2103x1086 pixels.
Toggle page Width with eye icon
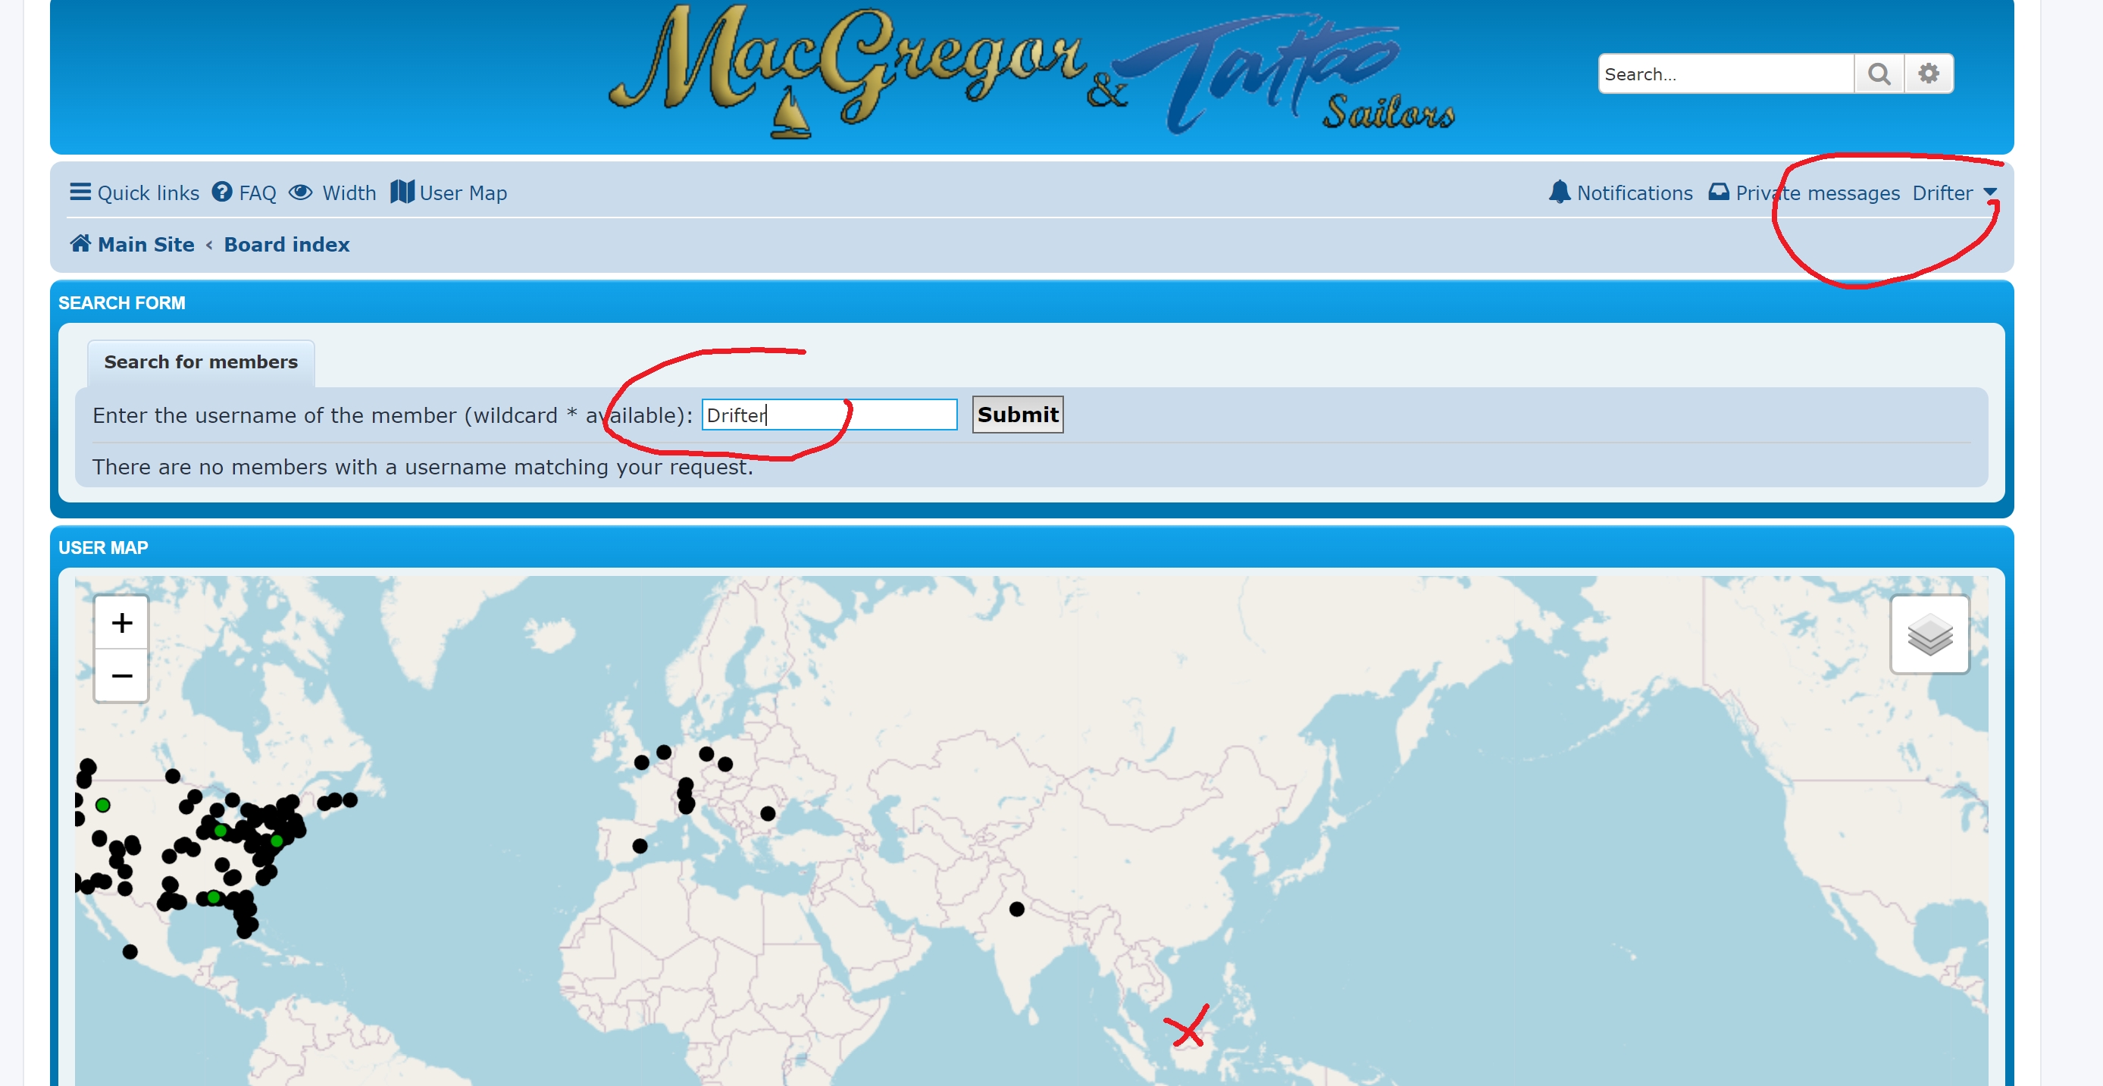[x=300, y=192]
